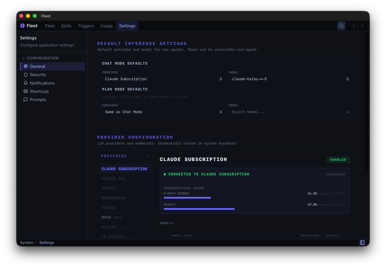
Task: Toggle the sidebar panel icon bottom right
Action: [362, 242]
